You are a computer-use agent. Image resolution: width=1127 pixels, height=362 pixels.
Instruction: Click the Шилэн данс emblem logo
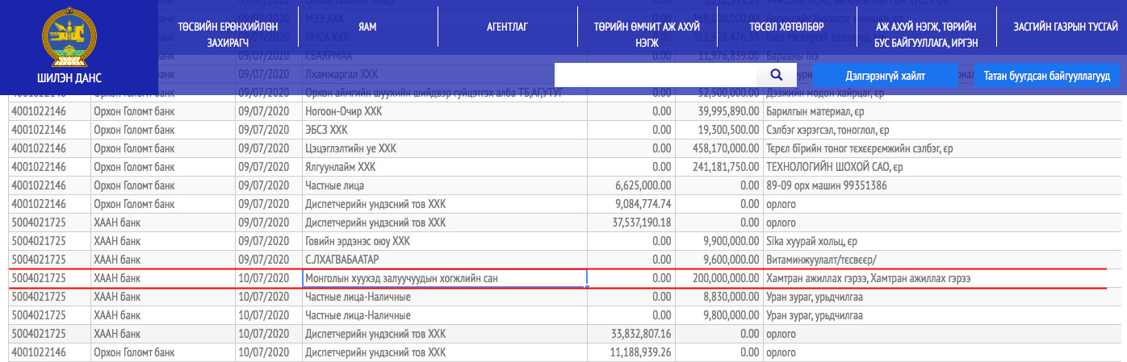pos(69,38)
